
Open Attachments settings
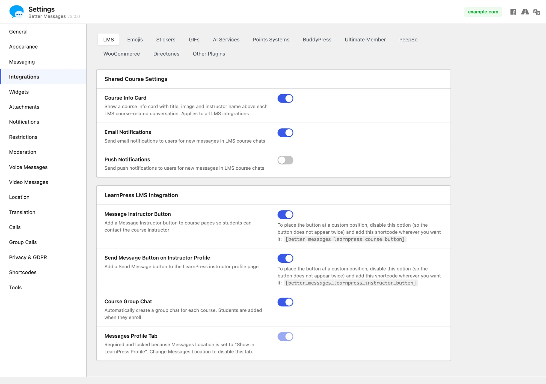(43, 107)
